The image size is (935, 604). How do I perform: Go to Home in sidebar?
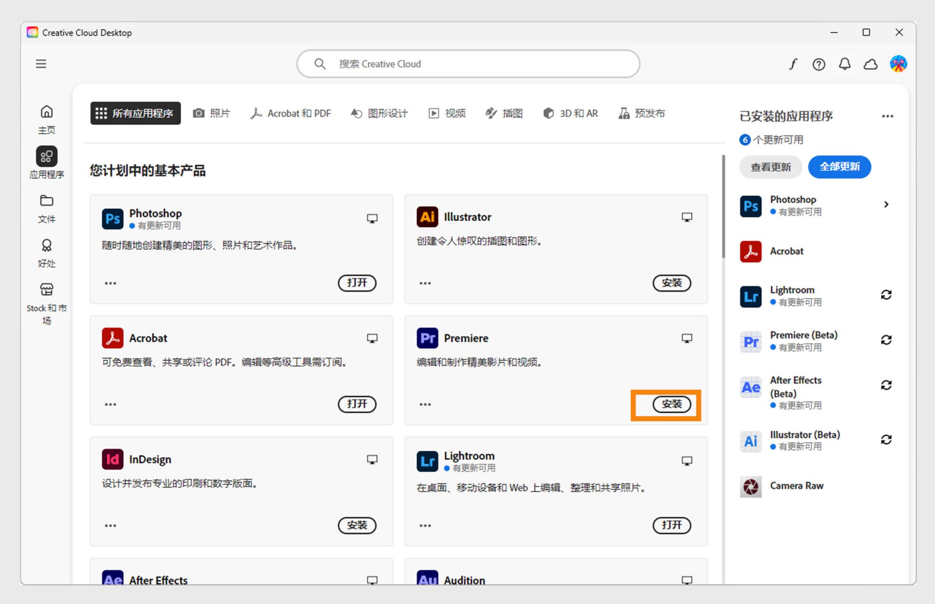pyautogui.click(x=46, y=119)
